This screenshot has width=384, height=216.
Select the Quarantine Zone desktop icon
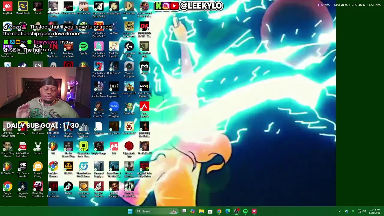tap(83, 150)
